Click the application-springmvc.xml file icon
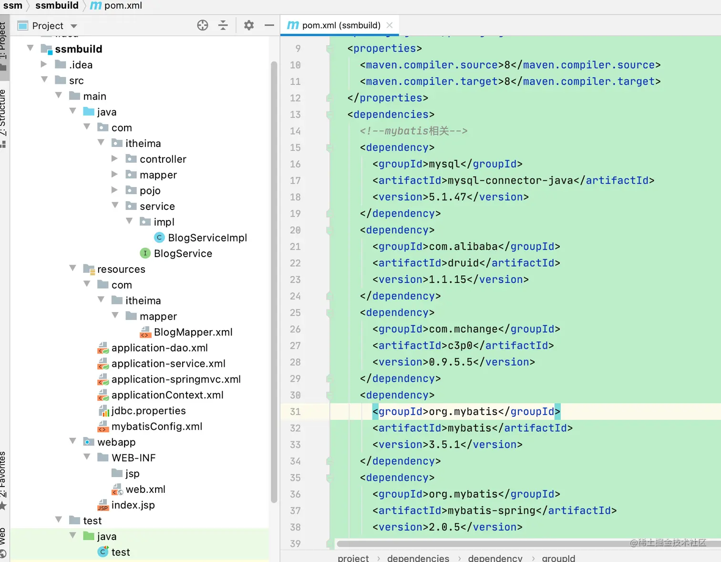Viewport: 721px width, 562px height. [103, 379]
